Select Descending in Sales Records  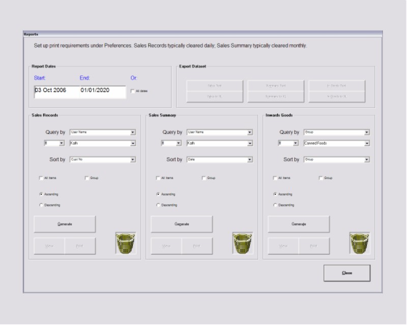click(41, 205)
